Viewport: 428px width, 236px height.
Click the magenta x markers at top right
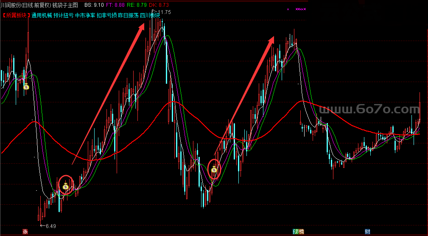300,9
